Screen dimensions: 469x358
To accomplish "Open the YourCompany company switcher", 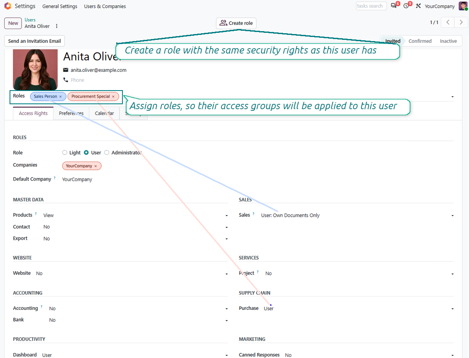I will click(440, 6).
